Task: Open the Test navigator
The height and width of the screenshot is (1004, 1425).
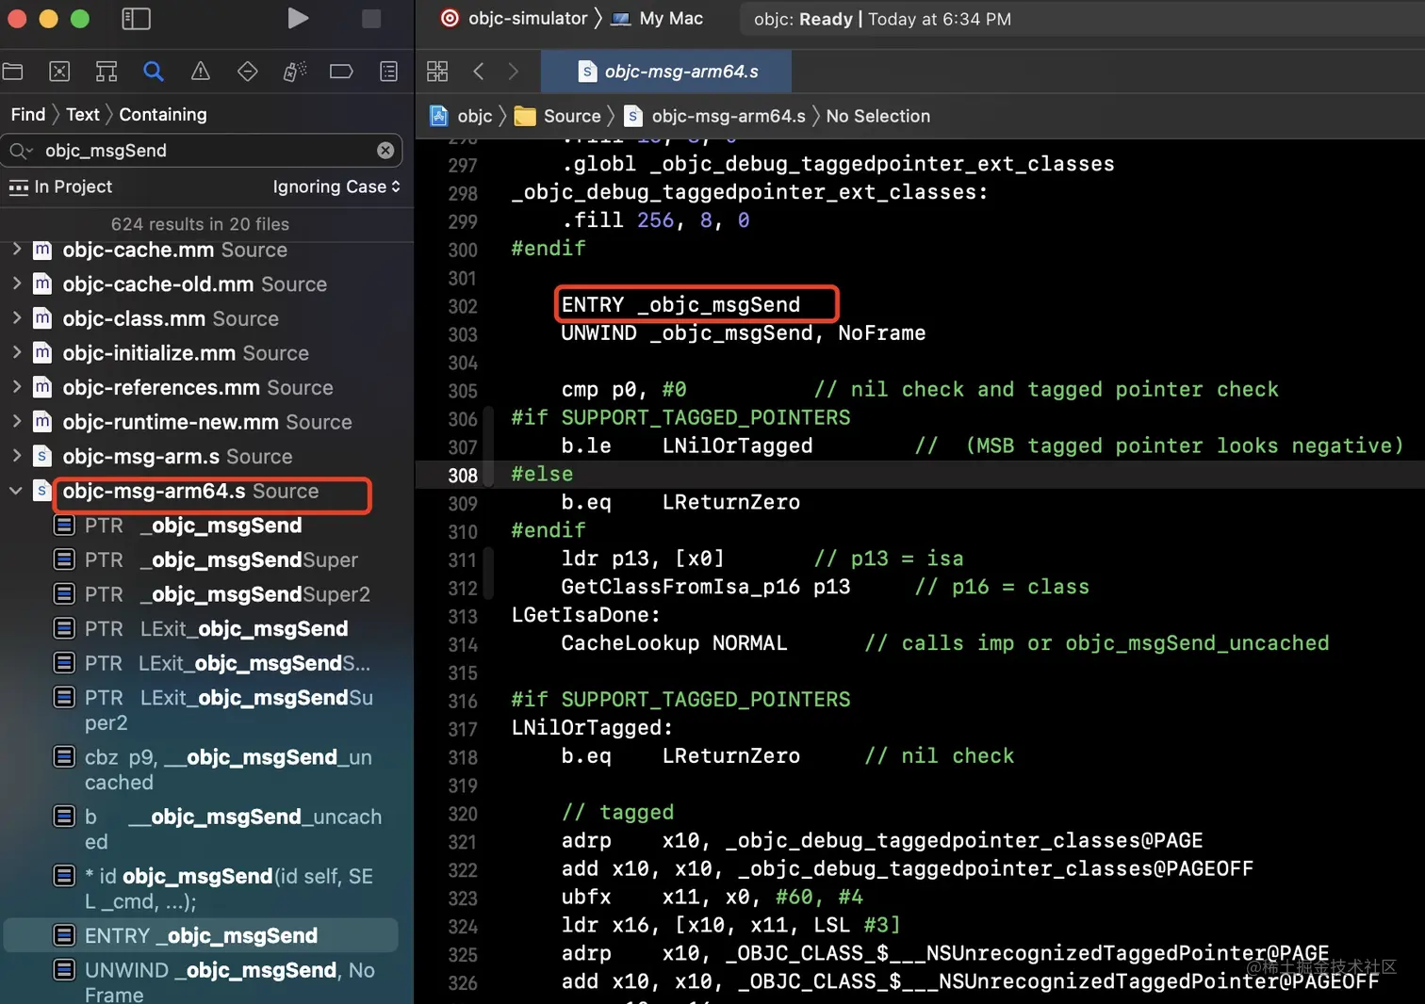Action: tap(248, 72)
